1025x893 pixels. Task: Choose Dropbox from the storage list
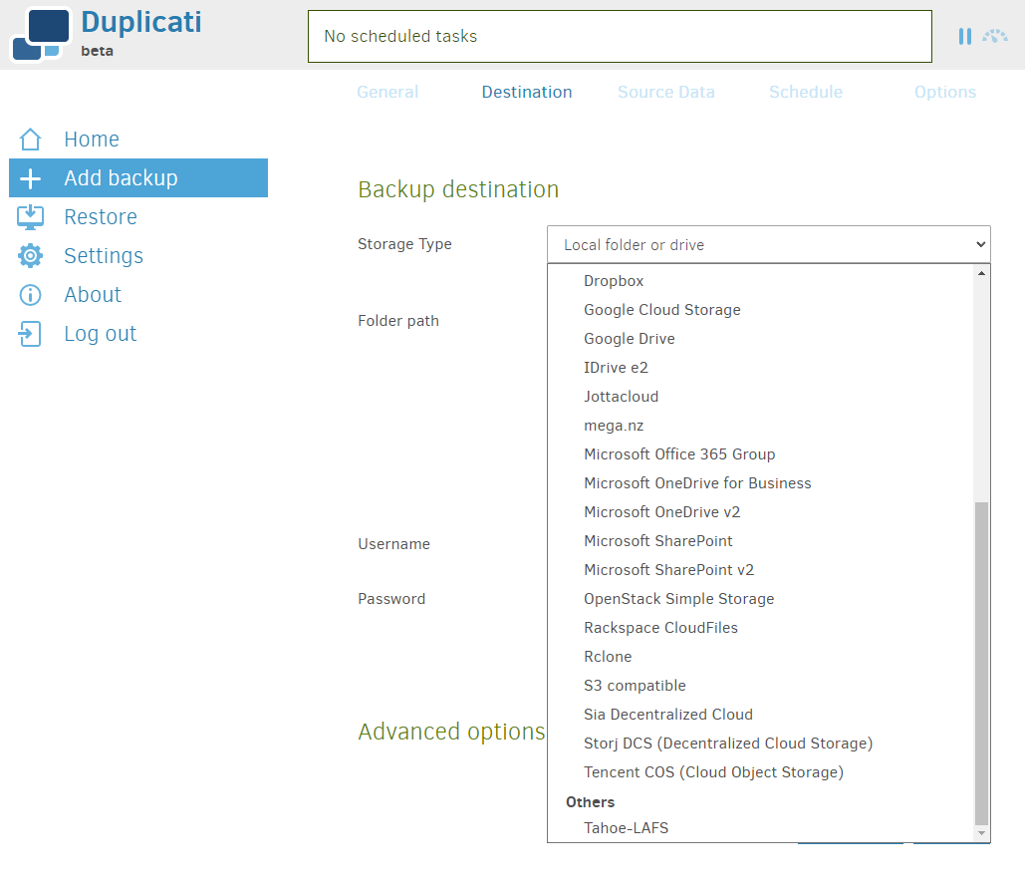pyautogui.click(x=760, y=281)
